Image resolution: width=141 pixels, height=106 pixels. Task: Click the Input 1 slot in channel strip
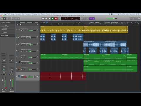point(4,60)
